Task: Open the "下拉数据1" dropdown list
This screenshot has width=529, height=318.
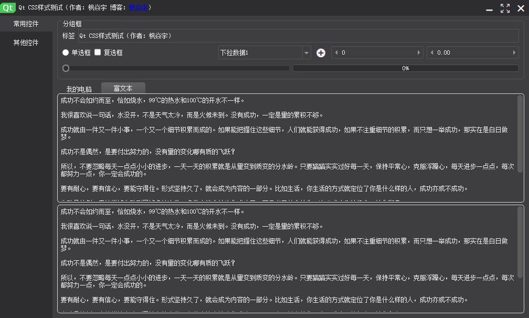Action: pyautogui.click(x=262, y=52)
